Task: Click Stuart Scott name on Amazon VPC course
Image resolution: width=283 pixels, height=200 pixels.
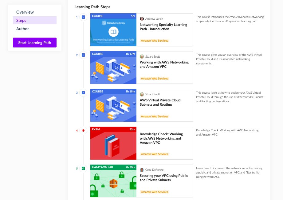Action: [152, 56]
